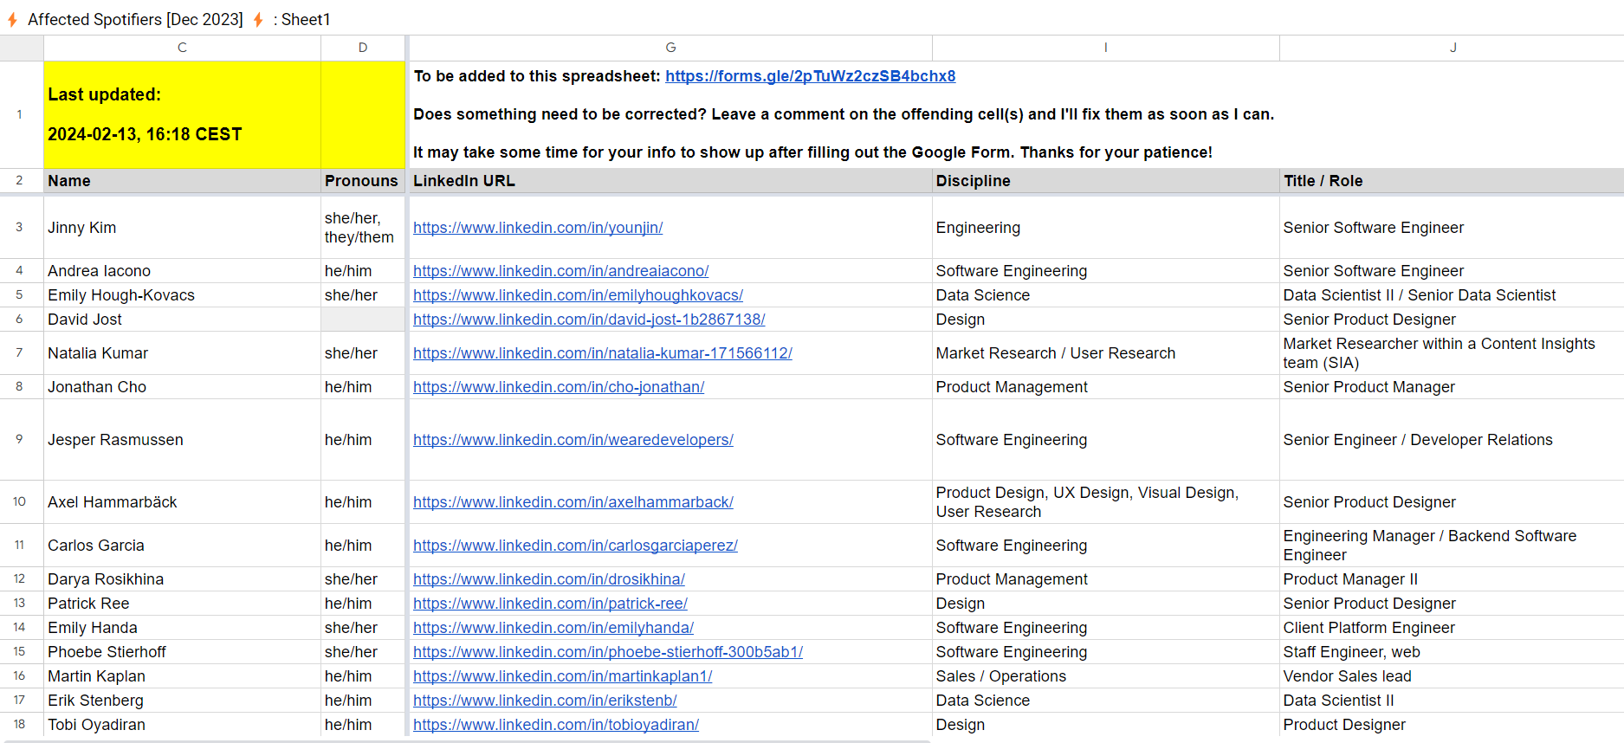Screen dimensions: 1624x743
Task: Click the 'Discipline' heading cell
Action: (x=1106, y=181)
